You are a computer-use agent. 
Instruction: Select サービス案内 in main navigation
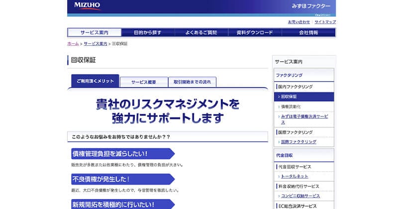tap(94, 32)
